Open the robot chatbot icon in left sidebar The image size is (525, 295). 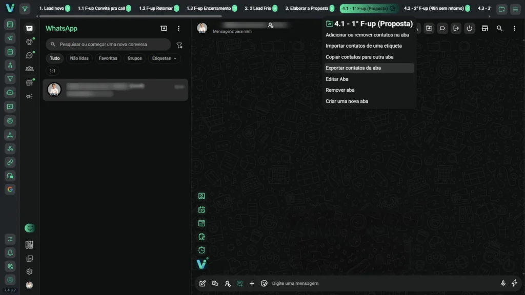tap(10, 93)
